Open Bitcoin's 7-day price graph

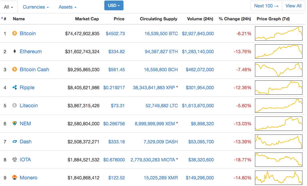click(278, 33)
